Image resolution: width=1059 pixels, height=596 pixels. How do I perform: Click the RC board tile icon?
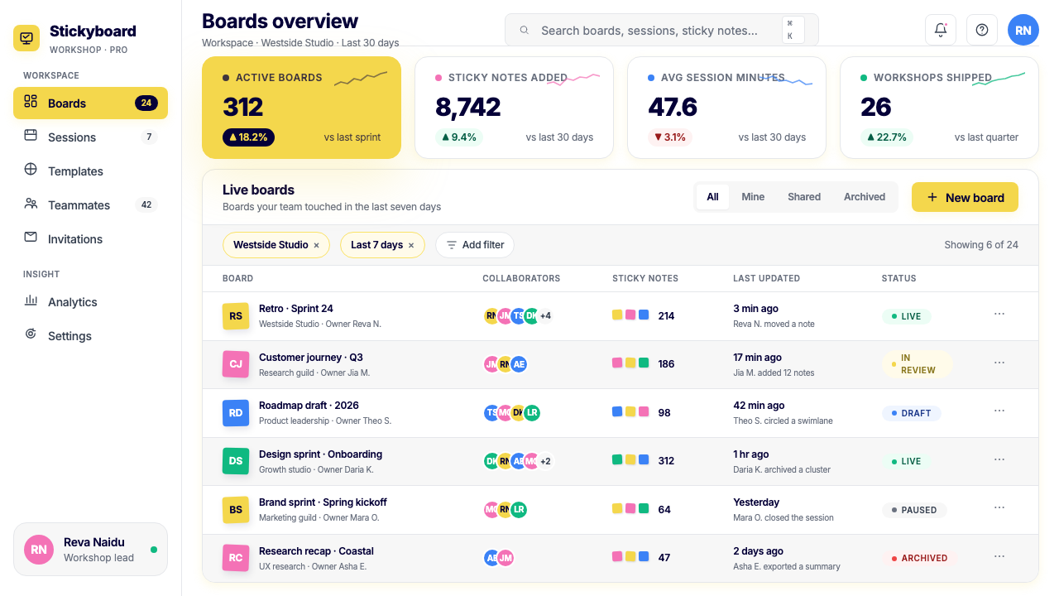236,558
